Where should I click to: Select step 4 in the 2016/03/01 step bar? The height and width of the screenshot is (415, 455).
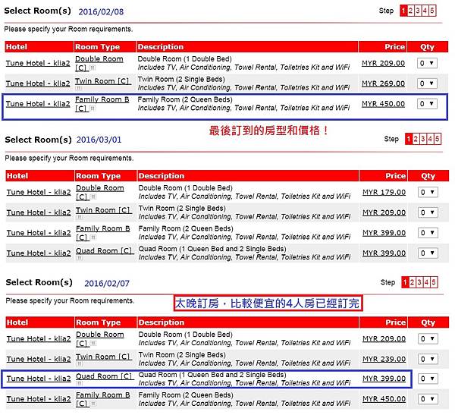pos(430,139)
